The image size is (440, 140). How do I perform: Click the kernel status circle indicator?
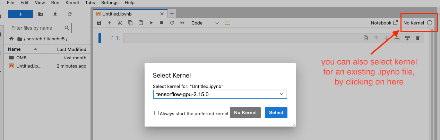430,23
